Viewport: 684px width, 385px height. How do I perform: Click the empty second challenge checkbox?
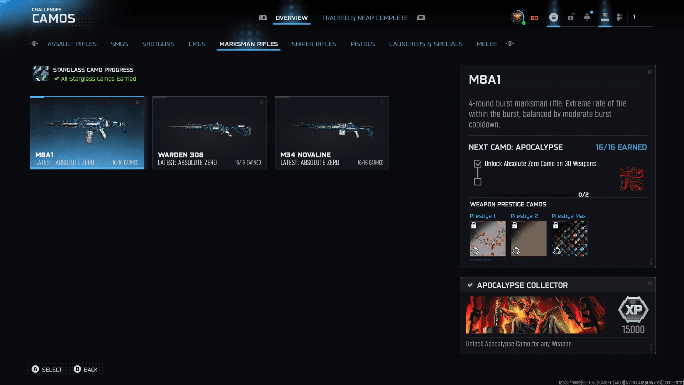tap(478, 182)
